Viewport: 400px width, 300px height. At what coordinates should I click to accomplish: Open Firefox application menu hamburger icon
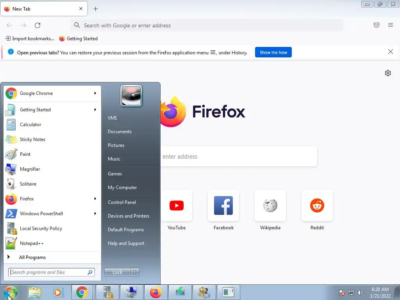[x=391, y=25]
